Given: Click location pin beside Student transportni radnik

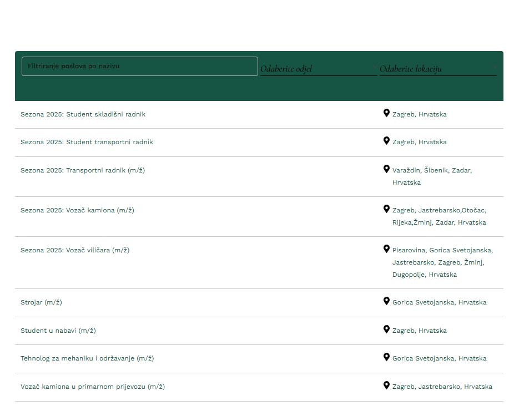Looking at the screenshot, I should (386, 141).
